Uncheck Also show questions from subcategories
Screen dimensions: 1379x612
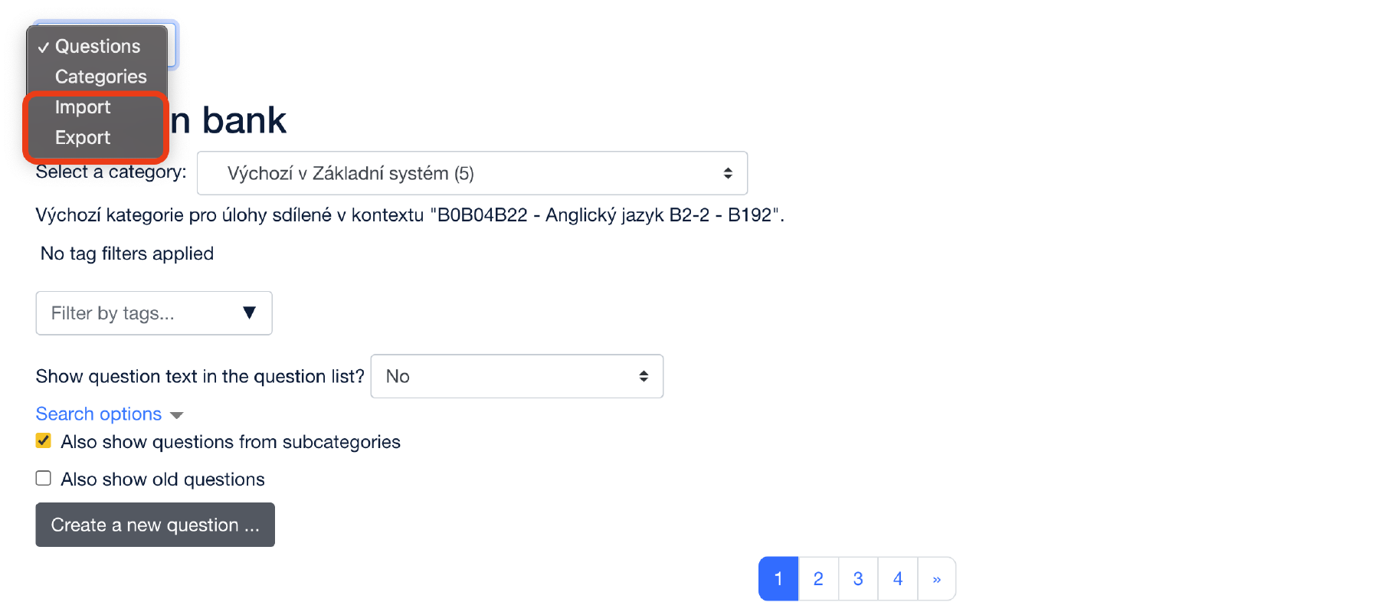tap(44, 441)
